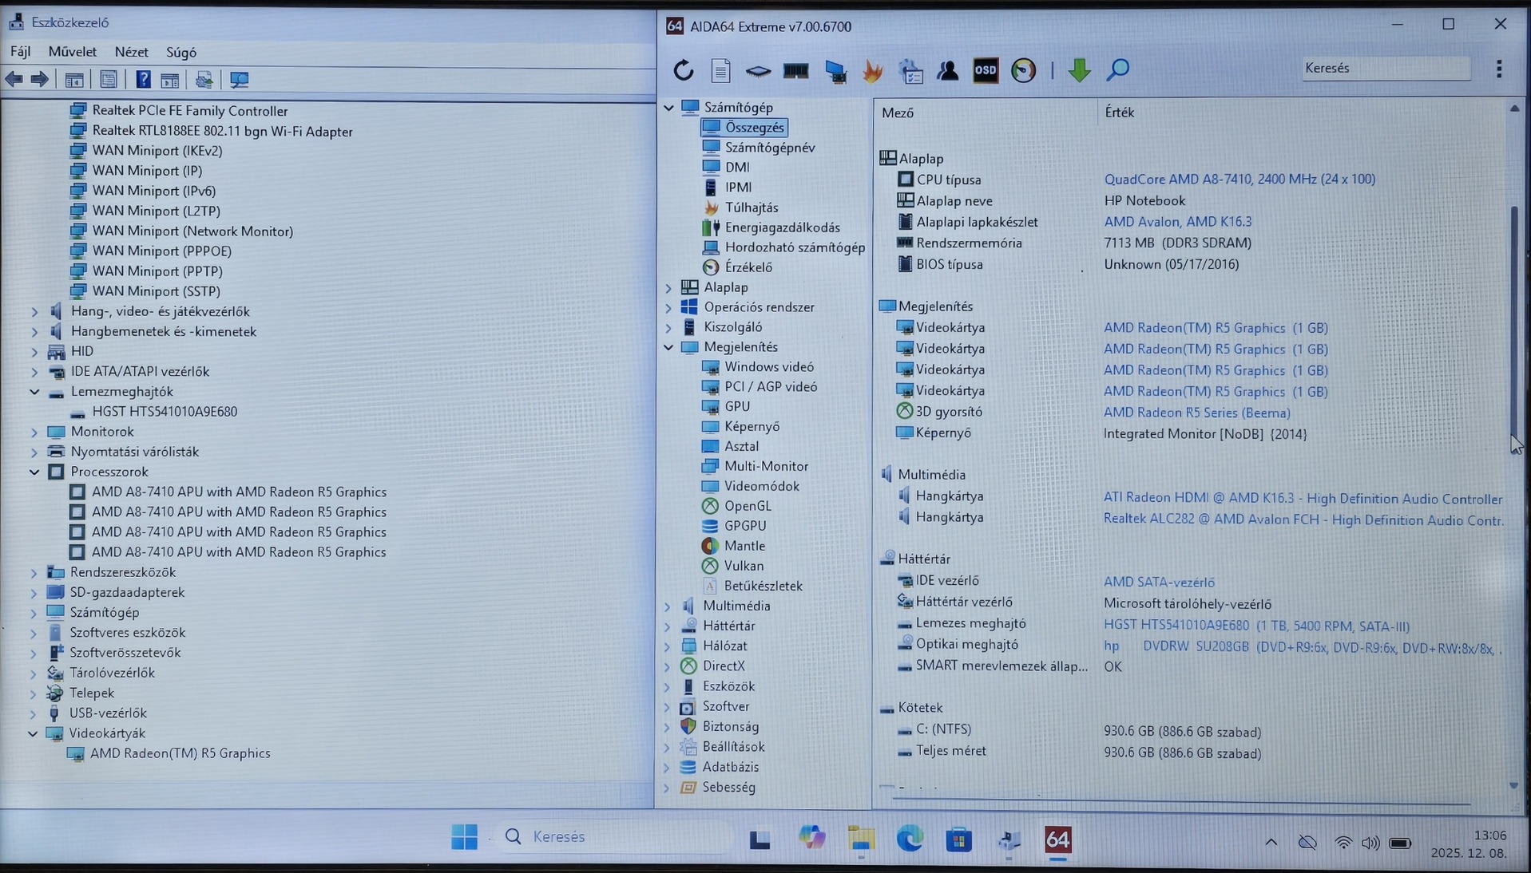Launch the flame stability test icon
The width and height of the screenshot is (1531, 873).
point(873,71)
